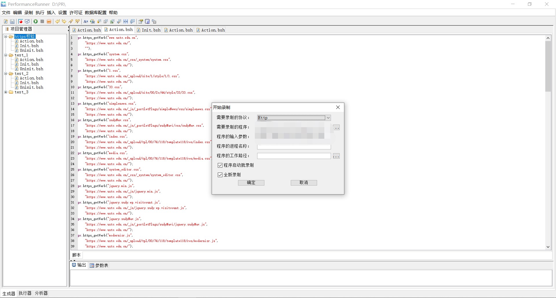Click the last list-view toolbar icon
556x298 pixels.
point(154,21)
